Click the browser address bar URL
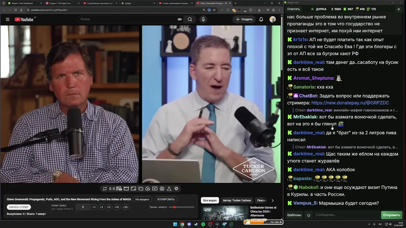 pos(49,10)
